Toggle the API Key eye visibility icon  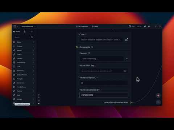pyautogui.click(x=125, y=71)
